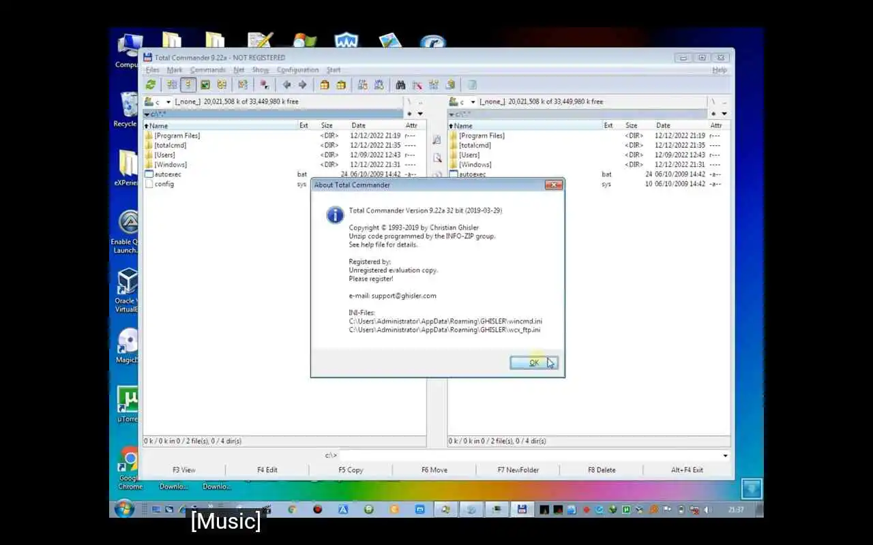This screenshot has height=545, width=873.
Task: Go back with the left arrow icon
Action: tap(286, 85)
